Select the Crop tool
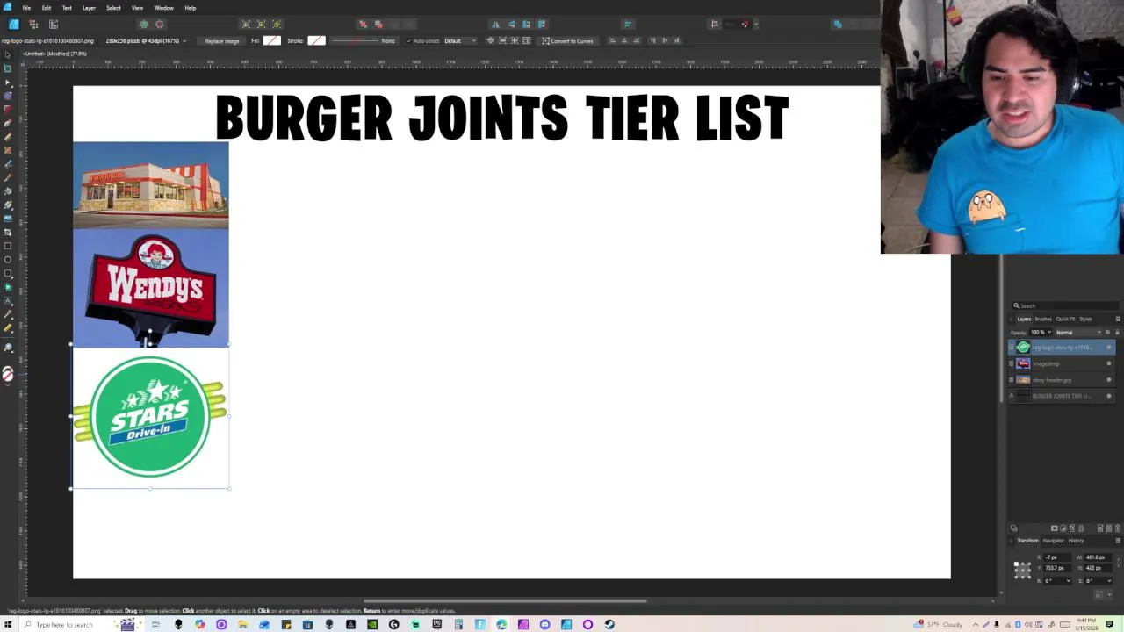 pos(8,232)
